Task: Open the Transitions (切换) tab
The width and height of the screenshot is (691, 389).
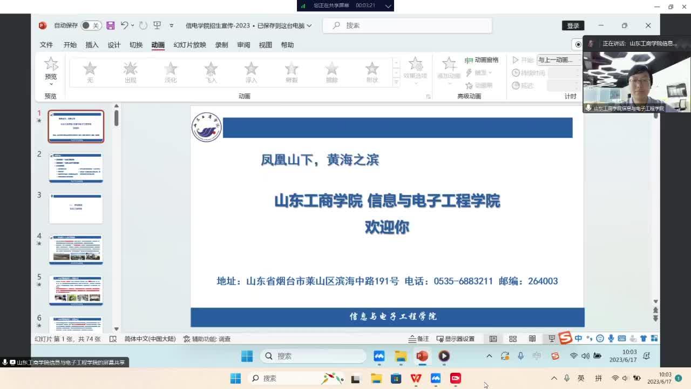Action: [136, 45]
